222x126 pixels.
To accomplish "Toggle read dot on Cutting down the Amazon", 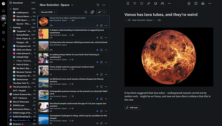I will click(x=97, y=50).
